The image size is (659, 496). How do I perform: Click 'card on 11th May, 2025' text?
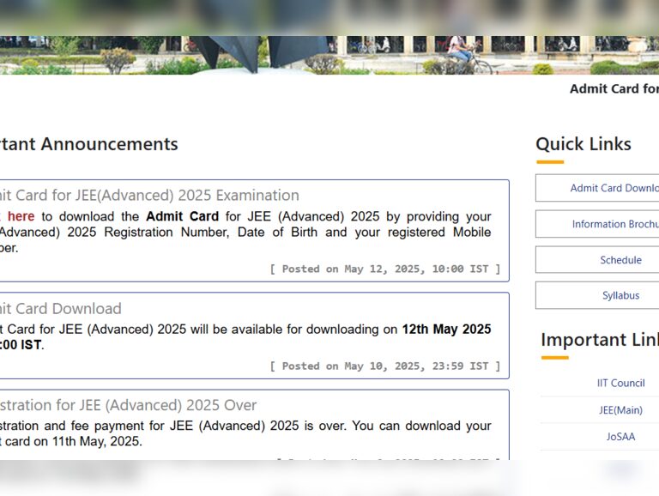(x=74, y=441)
